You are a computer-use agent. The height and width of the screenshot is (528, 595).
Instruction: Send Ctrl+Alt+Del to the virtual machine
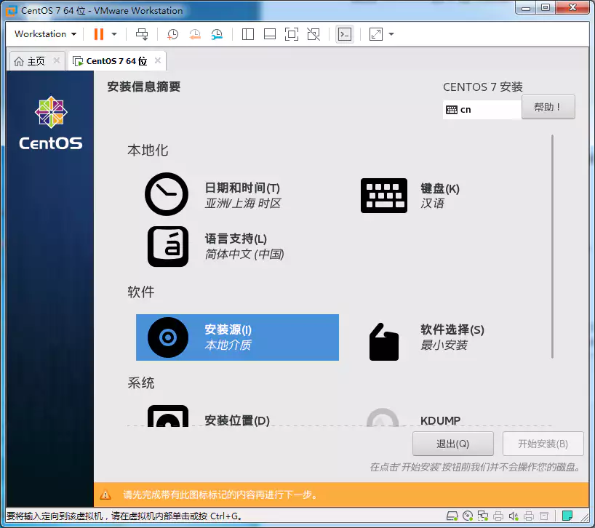(x=142, y=34)
